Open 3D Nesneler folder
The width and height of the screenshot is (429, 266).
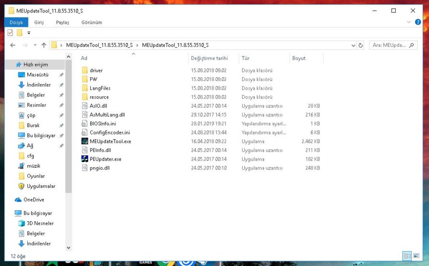pyautogui.click(x=40, y=223)
